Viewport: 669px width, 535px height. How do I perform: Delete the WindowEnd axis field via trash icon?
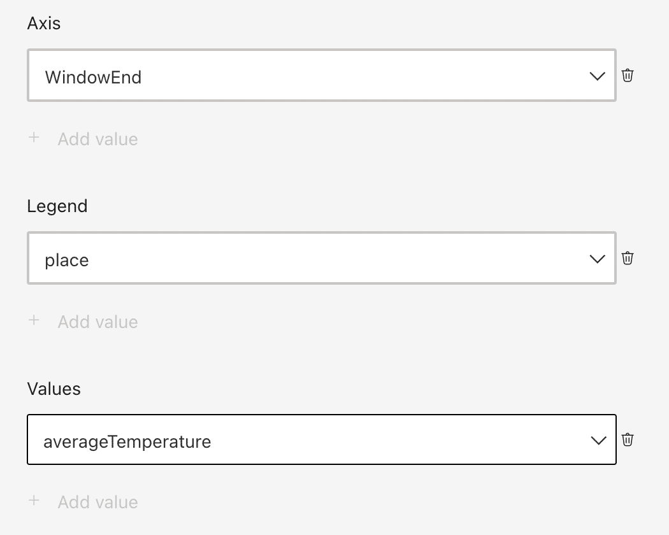(x=627, y=76)
